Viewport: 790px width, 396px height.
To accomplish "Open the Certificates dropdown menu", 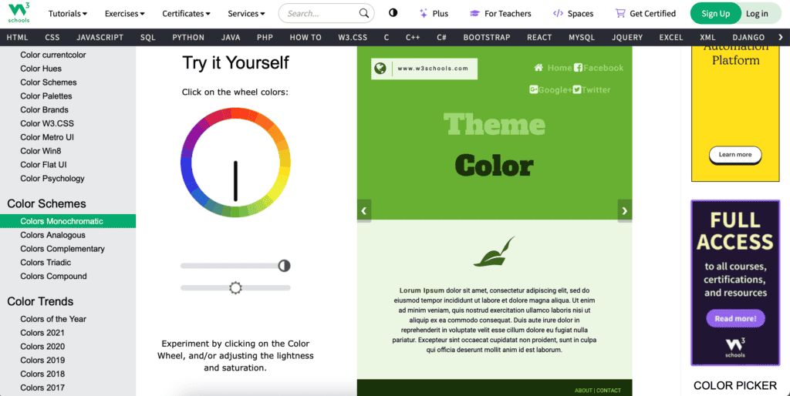I will pyautogui.click(x=186, y=14).
